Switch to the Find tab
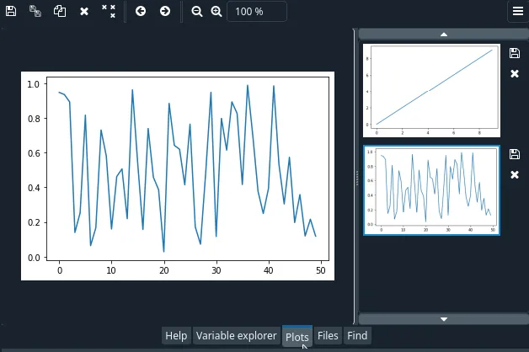This screenshot has width=529, height=352. tap(357, 336)
